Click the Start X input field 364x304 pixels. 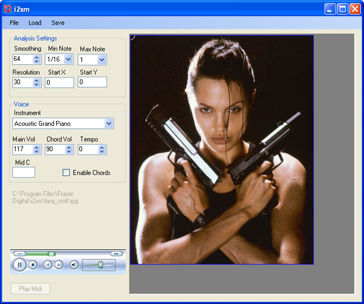tap(59, 82)
